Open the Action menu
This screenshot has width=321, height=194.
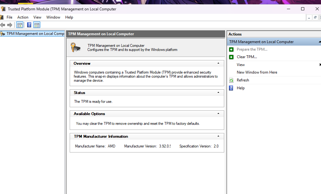point(23,17)
